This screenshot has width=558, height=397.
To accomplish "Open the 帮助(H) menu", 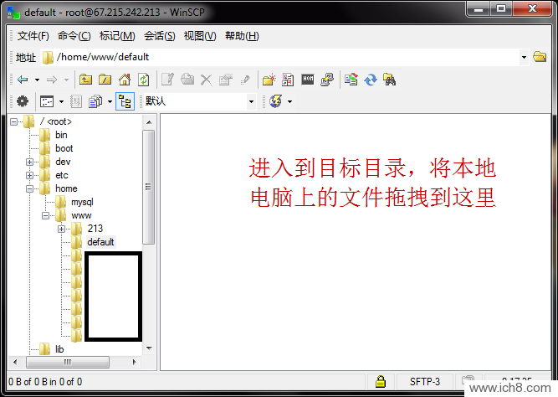I will point(242,36).
